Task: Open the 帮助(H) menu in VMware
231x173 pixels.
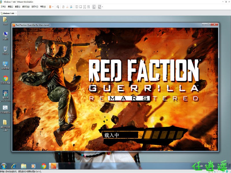Action: point(43,7)
